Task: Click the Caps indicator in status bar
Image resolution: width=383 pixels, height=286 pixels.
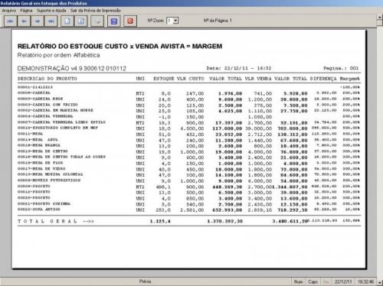Action: click(x=313, y=281)
